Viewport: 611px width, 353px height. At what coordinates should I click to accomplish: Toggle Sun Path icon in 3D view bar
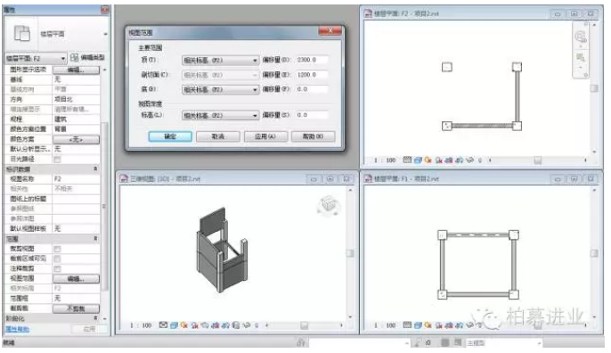pyautogui.click(x=183, y=324)
